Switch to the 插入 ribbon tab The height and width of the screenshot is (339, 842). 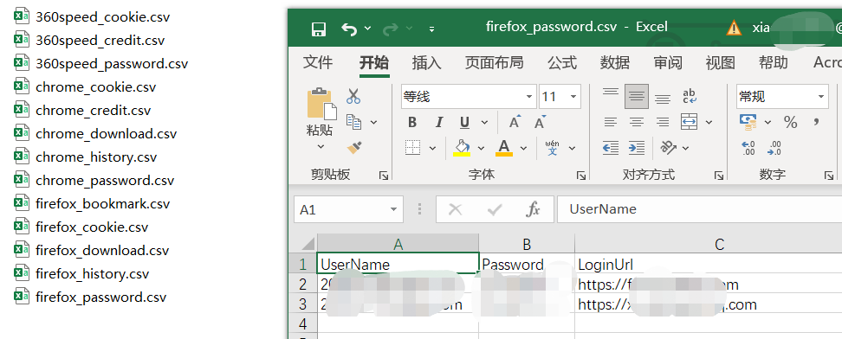pyautogui.click(x=426, y=63)
